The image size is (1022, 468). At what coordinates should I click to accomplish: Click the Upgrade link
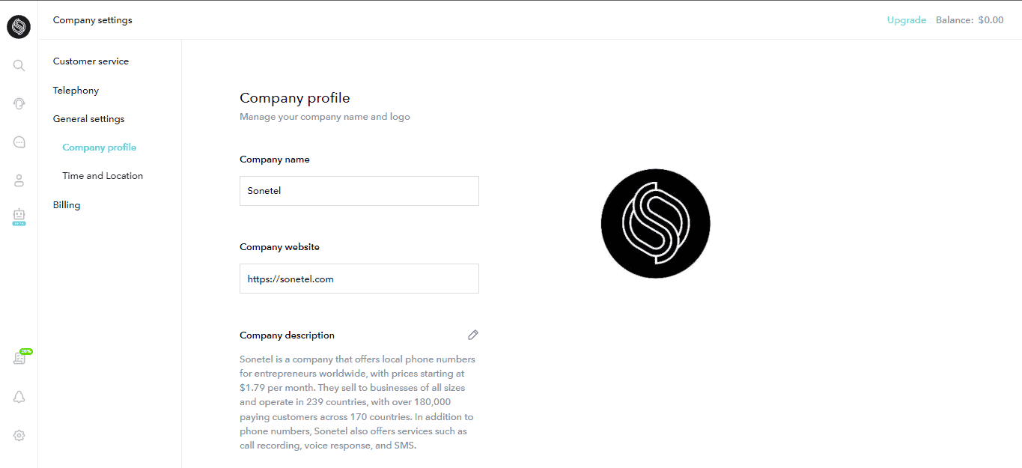[x=906, y=20]
